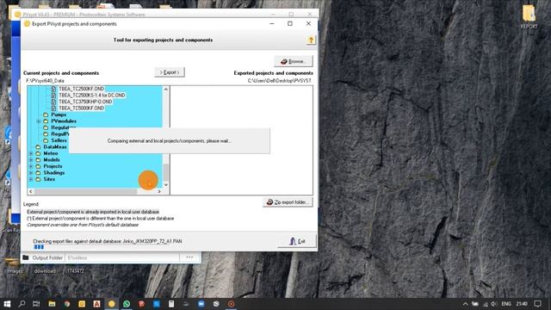Image resolution: width=551 pixels, height=310 pixels.
Task: Open Windows taskbar search
Action: (22, 304)
